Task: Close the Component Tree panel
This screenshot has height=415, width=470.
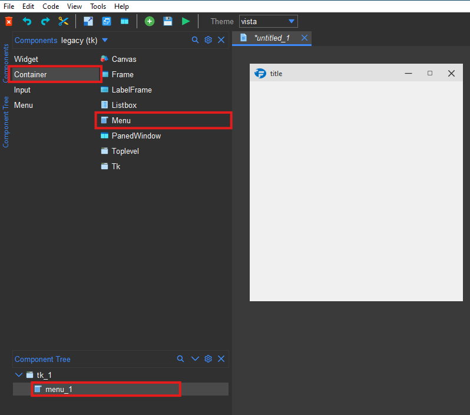Action: tap(221, 358)
